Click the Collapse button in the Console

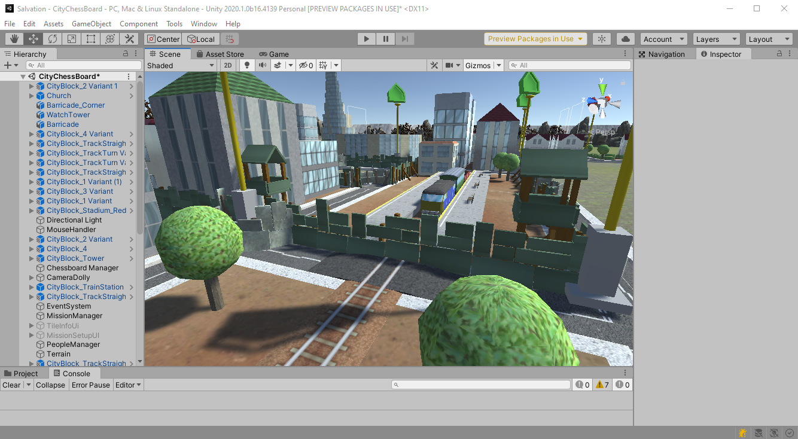pyautogui.click(x=50, y=385)
